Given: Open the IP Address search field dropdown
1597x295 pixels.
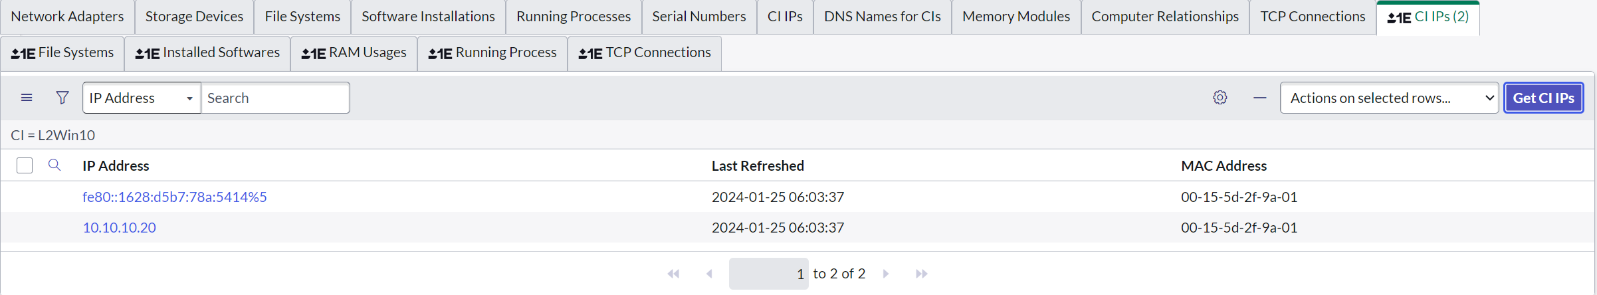Looking at the screenshot, I should 142,98.
